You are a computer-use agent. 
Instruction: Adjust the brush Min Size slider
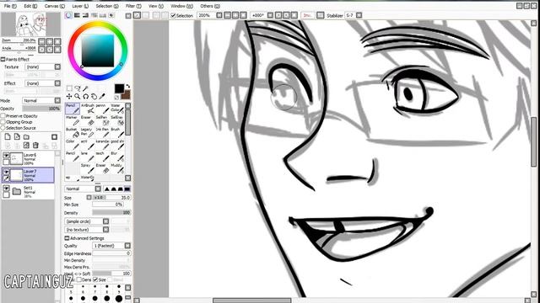click(107, 205)
